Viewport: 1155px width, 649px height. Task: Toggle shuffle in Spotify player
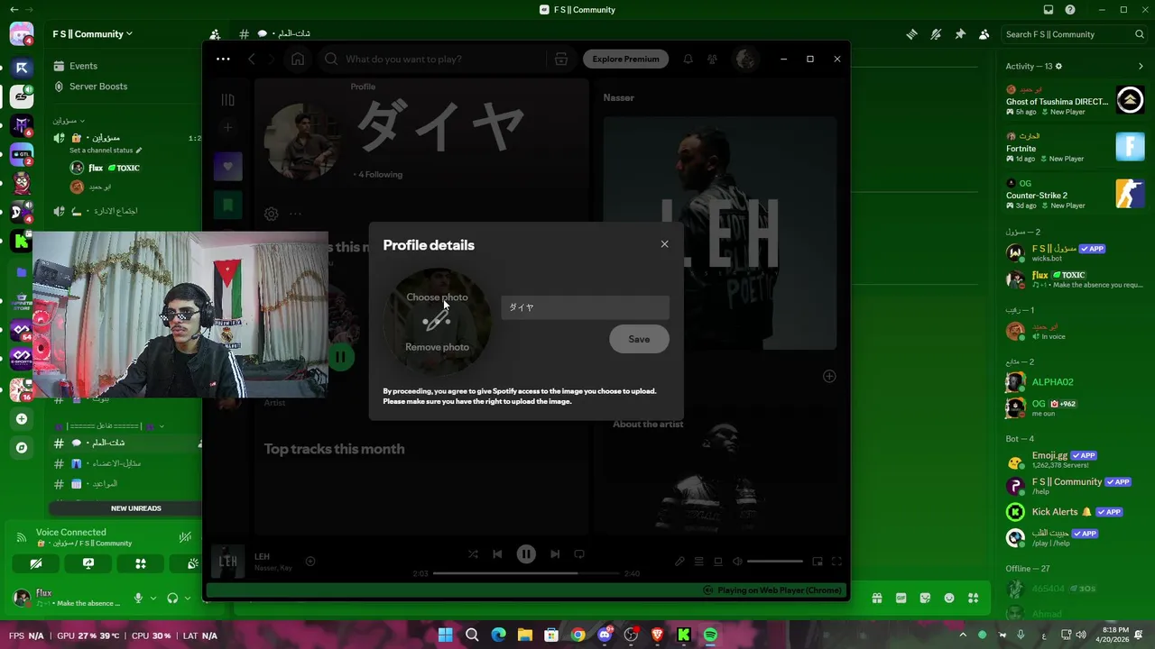click(473, 554)
